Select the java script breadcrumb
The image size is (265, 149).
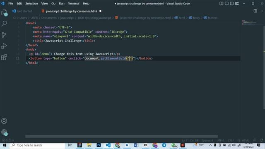click(67, 18)
